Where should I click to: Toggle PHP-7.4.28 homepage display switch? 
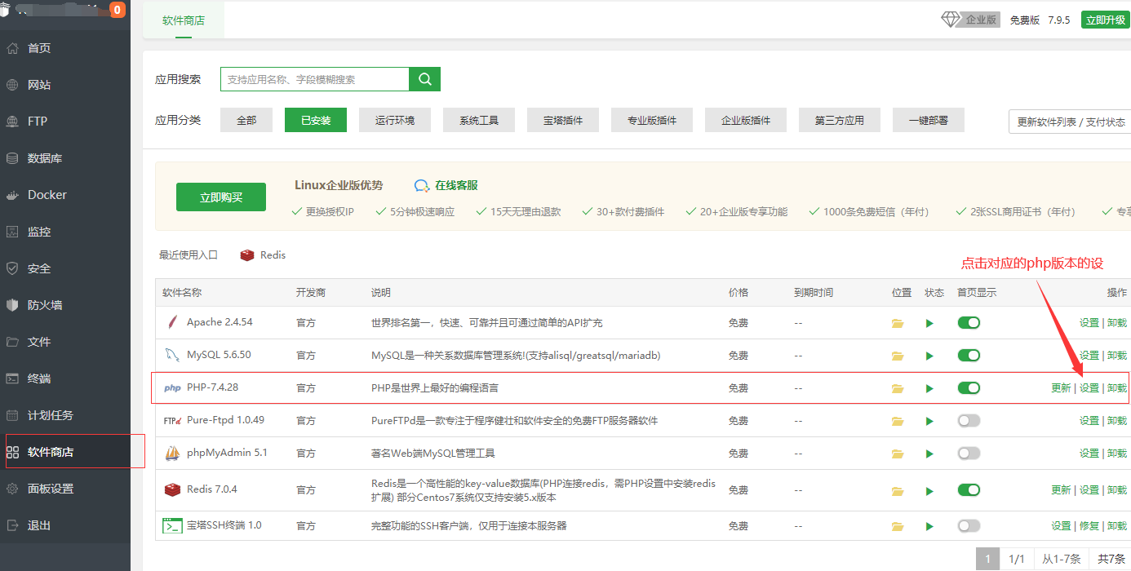pos(969,388)
